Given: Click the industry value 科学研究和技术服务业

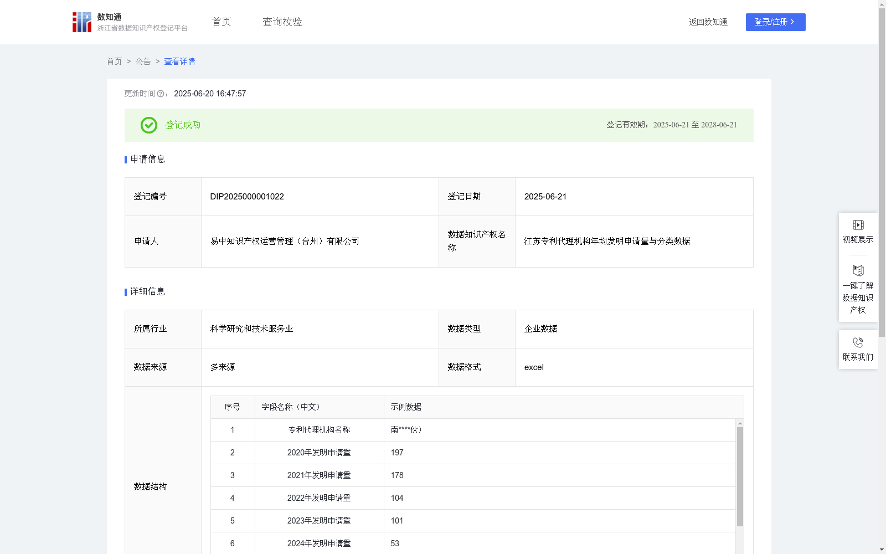Looking at the screenshot, I should (251, 329).
